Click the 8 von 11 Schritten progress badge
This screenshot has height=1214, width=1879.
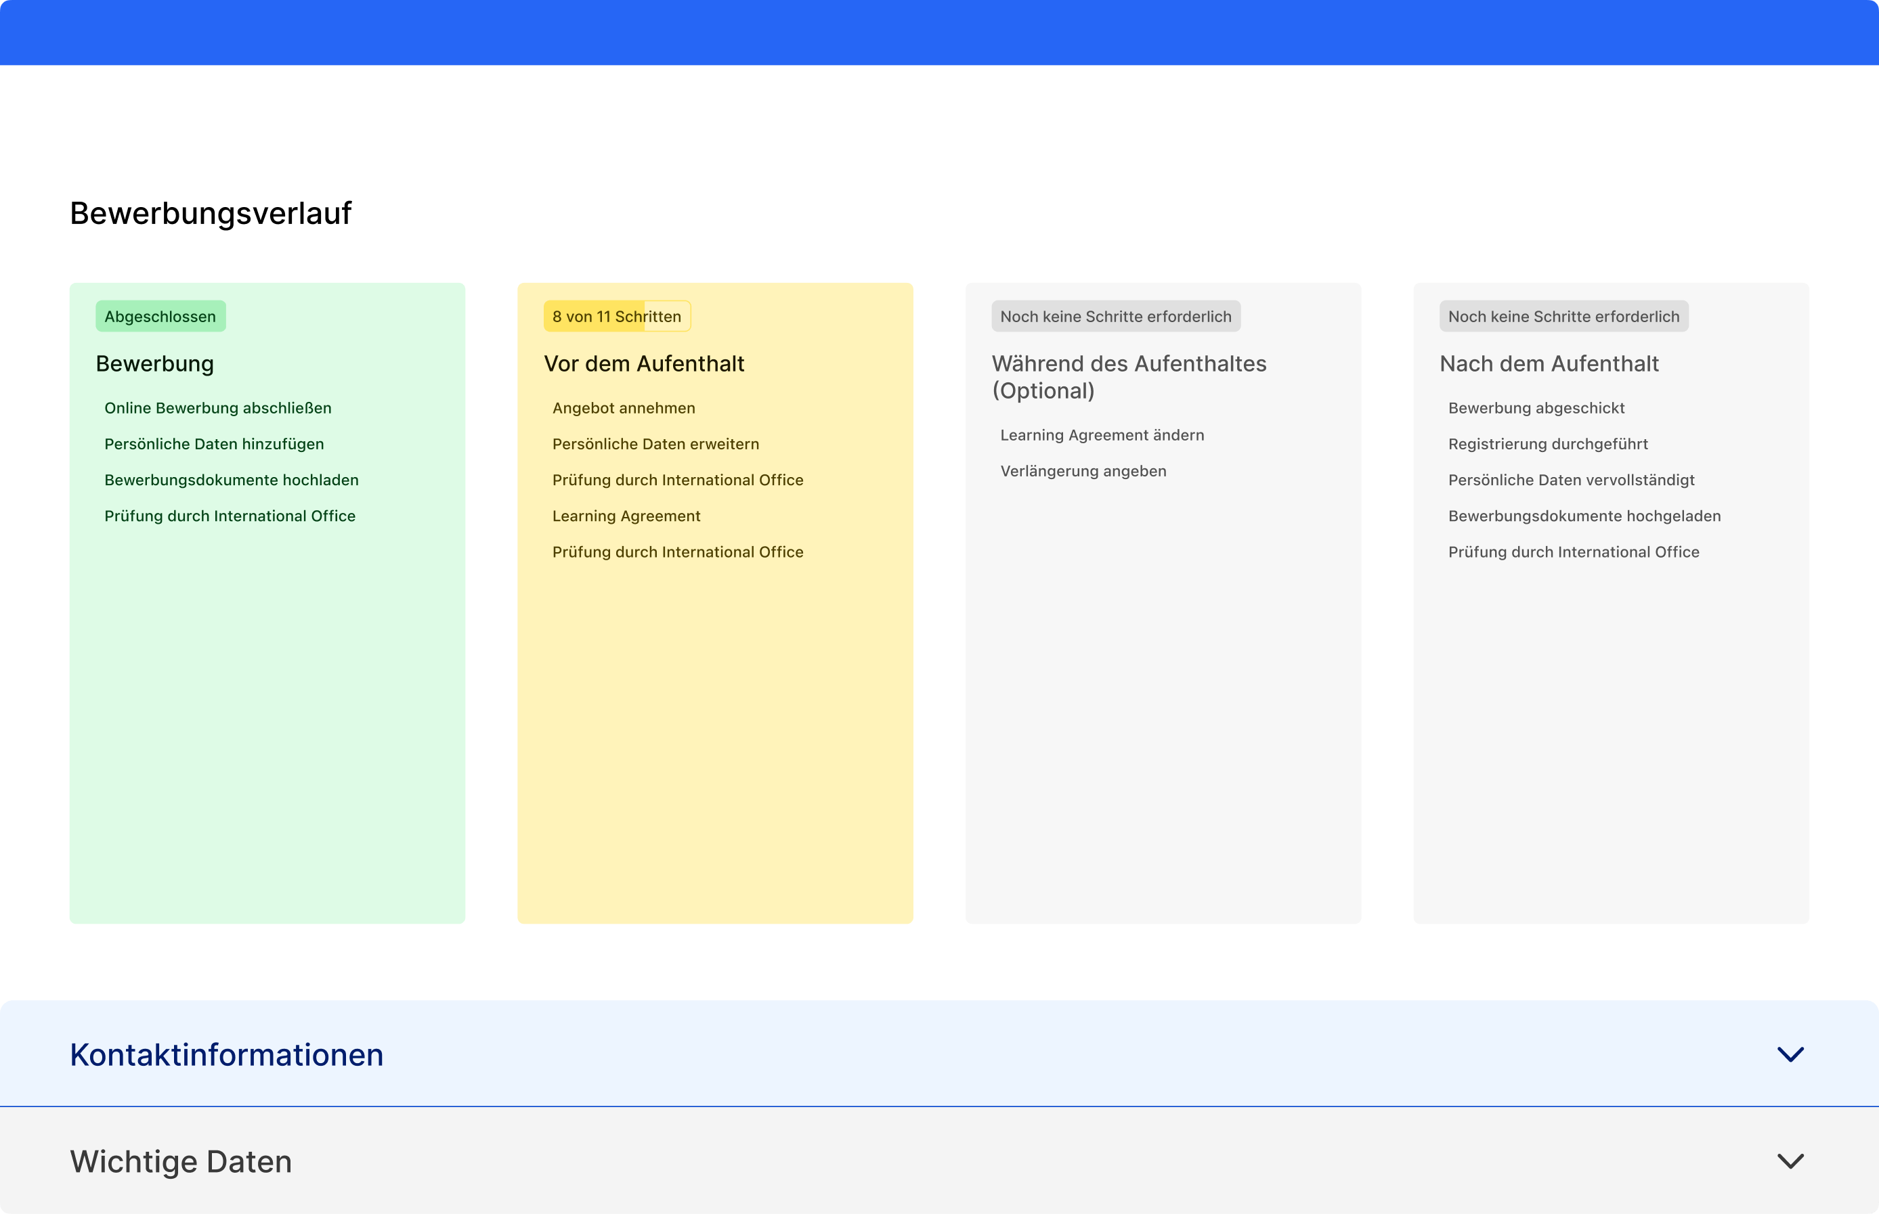617,316
